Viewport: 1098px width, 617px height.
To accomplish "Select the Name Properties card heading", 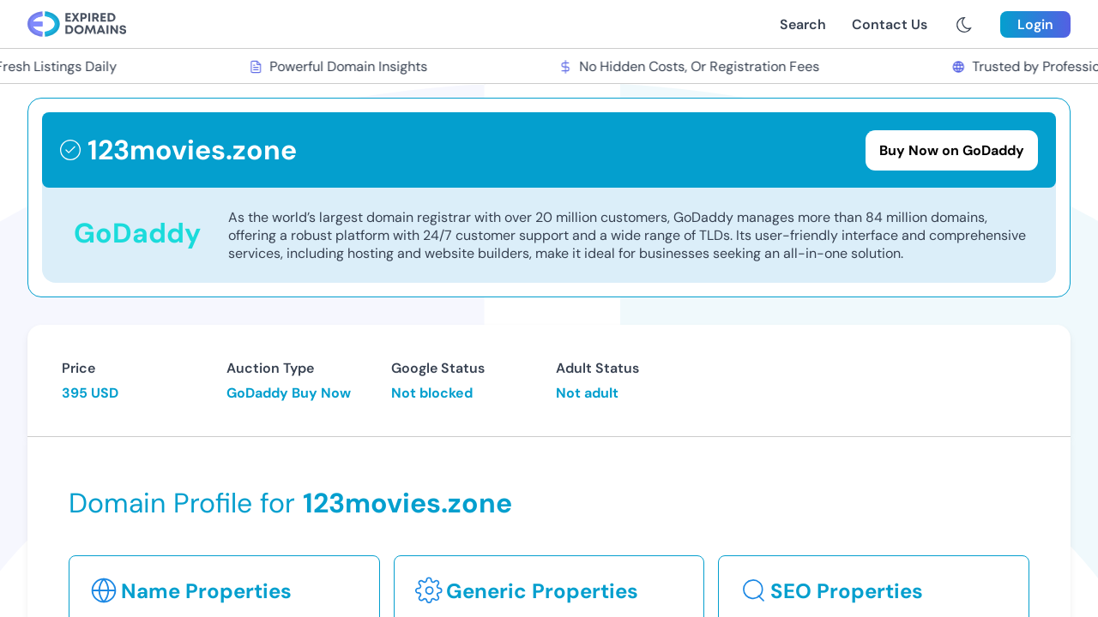I will [x=206, y=591].
